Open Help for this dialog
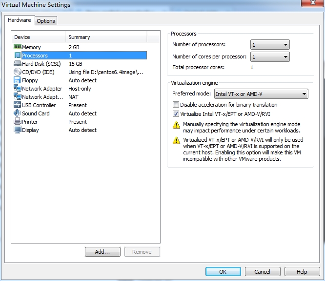The width and height of the screenshot is (325, 281). pos(302,271)
